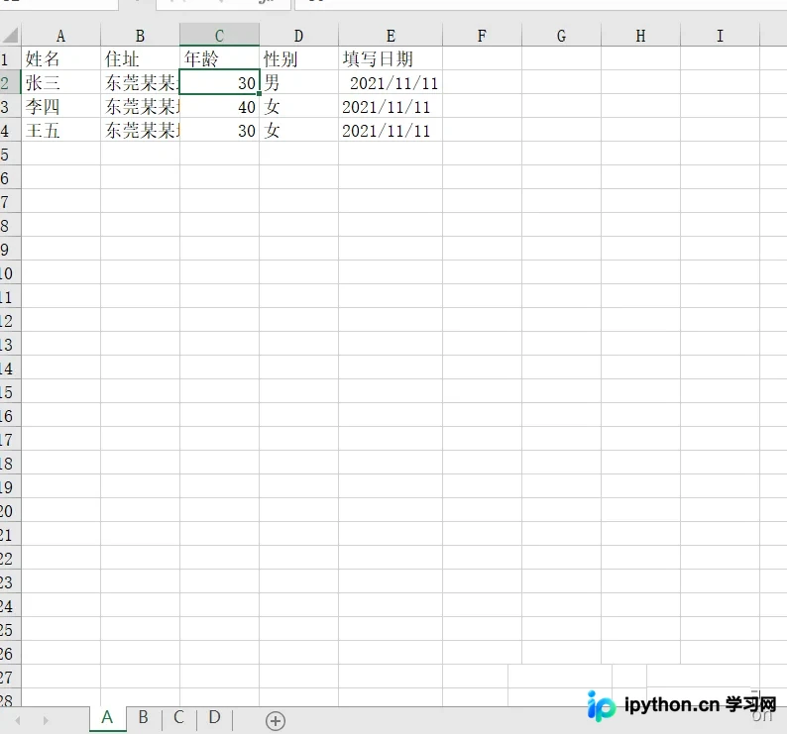Viewport: 787px width, 734px height.
Task: Select column B header
Action: tap(140, 35)
